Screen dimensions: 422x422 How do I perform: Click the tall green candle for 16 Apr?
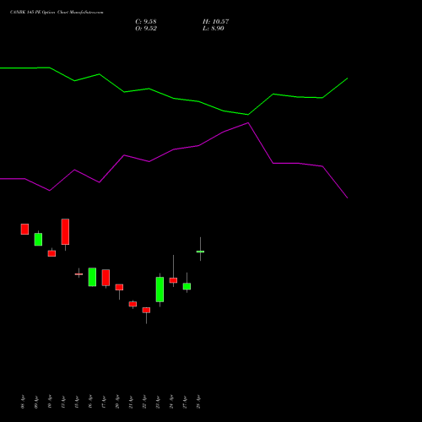[x=92, y=277]
